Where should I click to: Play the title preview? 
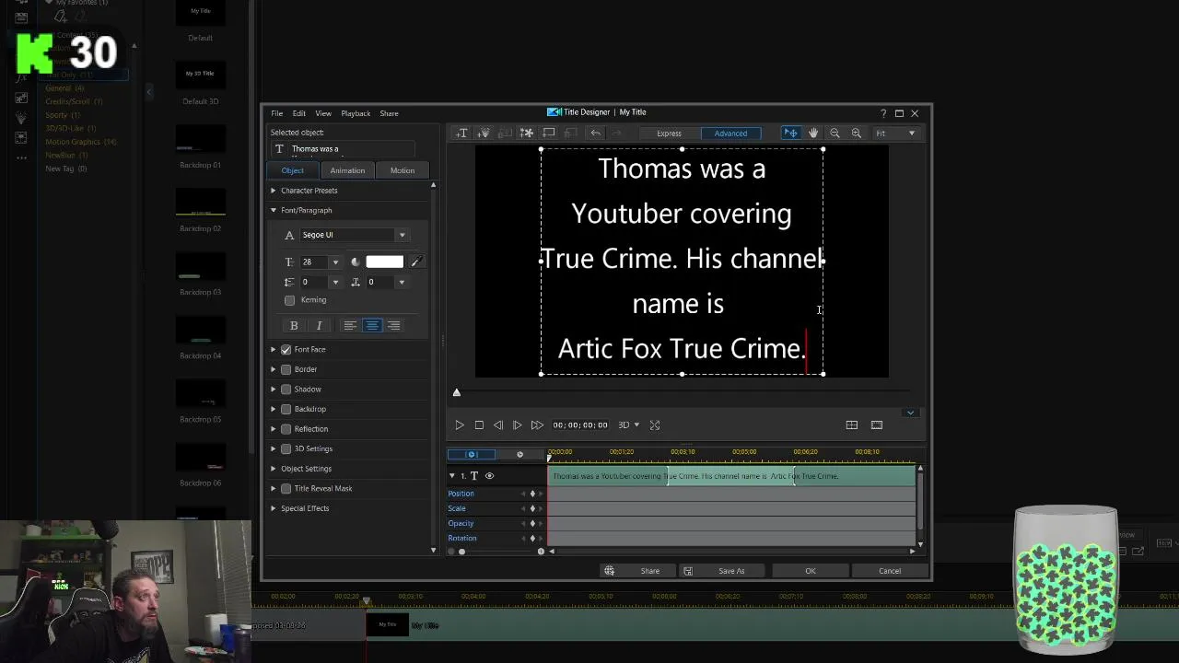pos(459,425)
